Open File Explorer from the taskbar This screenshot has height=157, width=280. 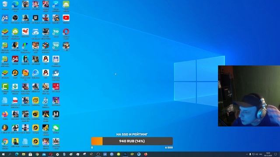coord(24,154)
